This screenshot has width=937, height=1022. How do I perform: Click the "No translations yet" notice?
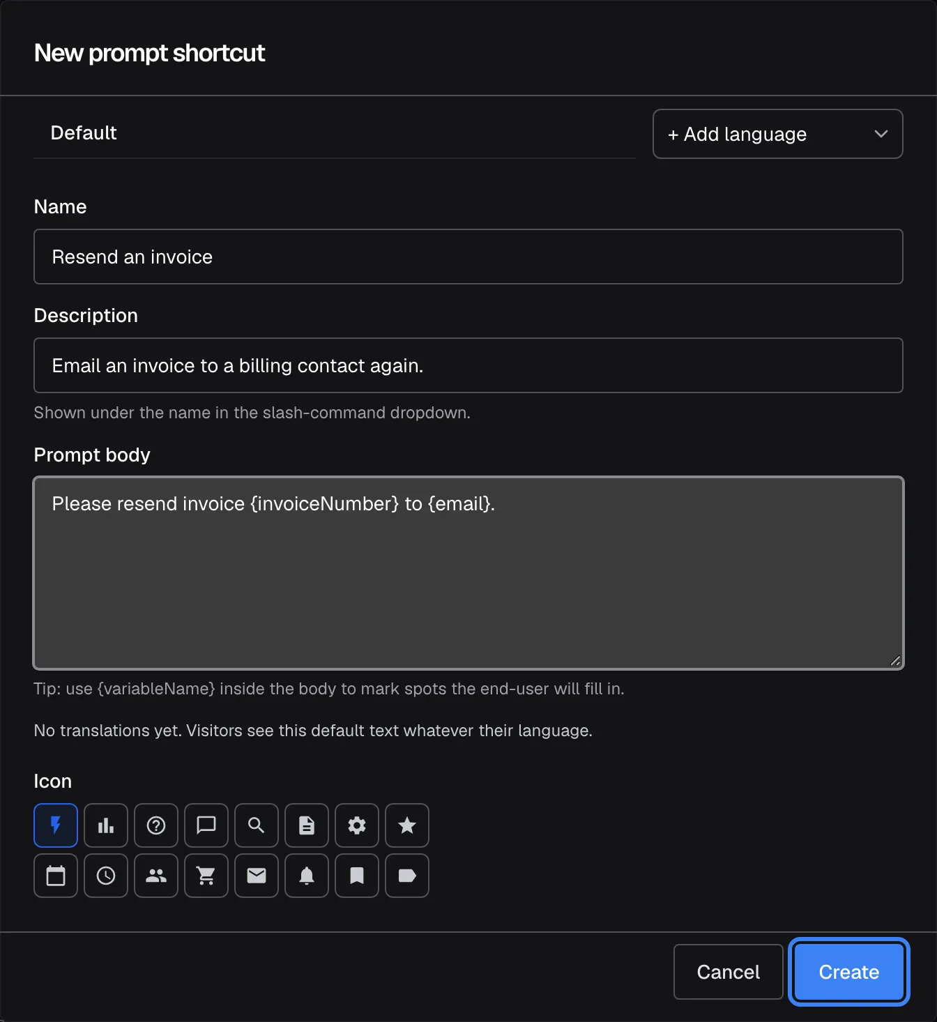[313, 731]
